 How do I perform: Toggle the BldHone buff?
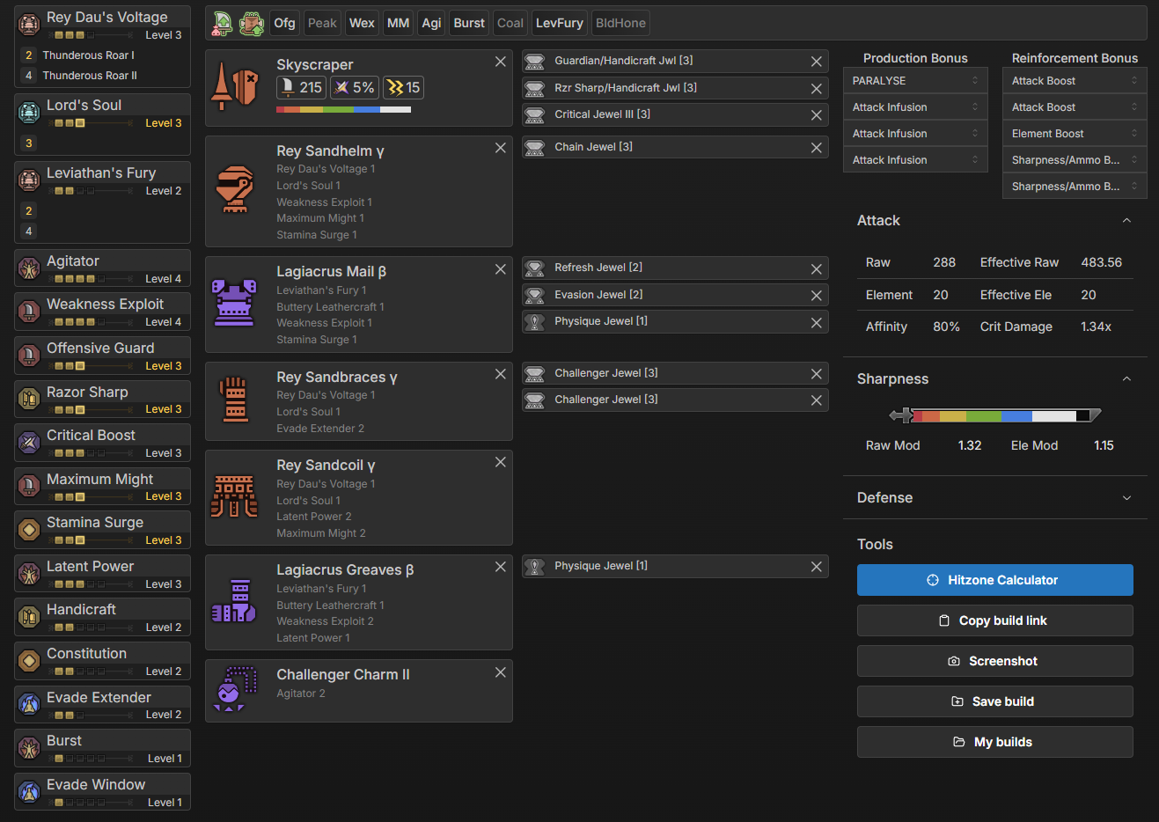pyautogui.click(x=620, y=23)
